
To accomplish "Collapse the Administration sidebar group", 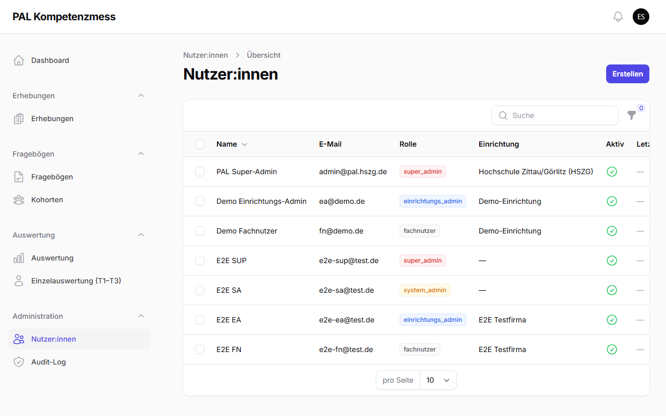I will click(141, 316).
